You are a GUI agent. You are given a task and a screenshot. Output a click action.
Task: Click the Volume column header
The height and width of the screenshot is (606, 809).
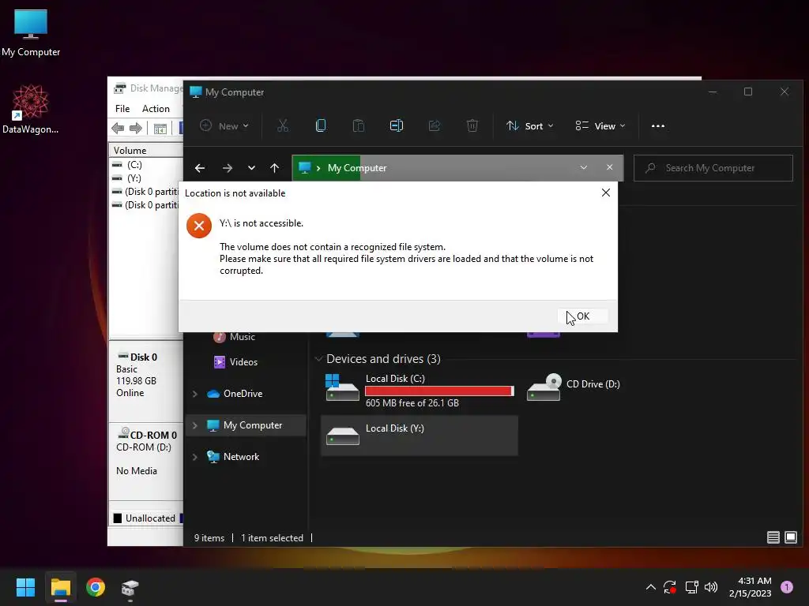tap(145, 151)
